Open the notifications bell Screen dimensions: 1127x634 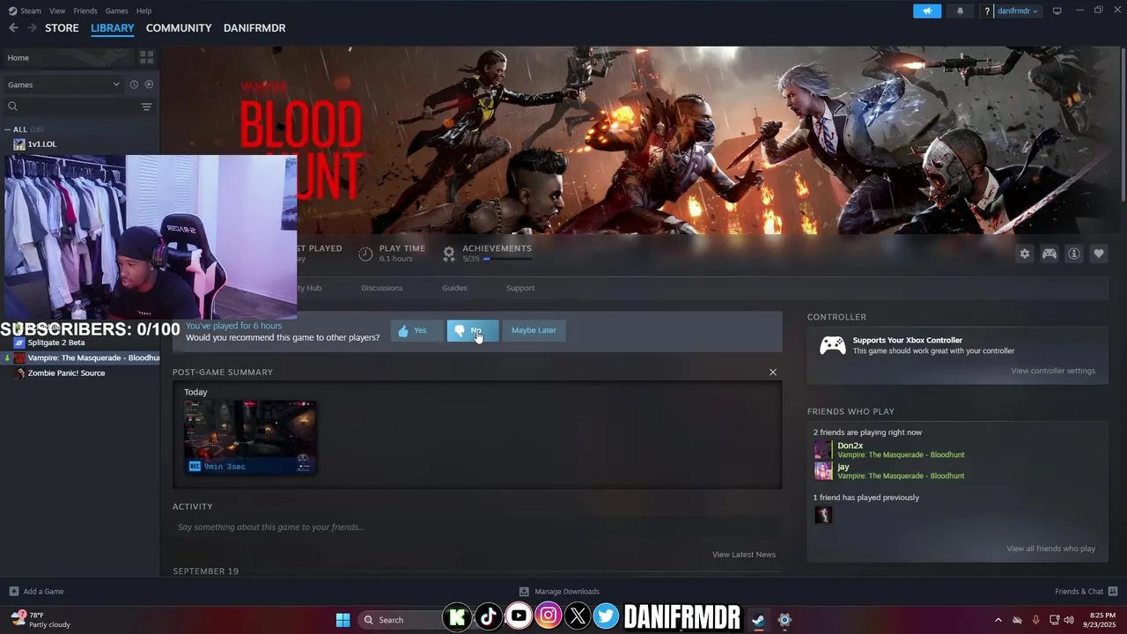960,11
